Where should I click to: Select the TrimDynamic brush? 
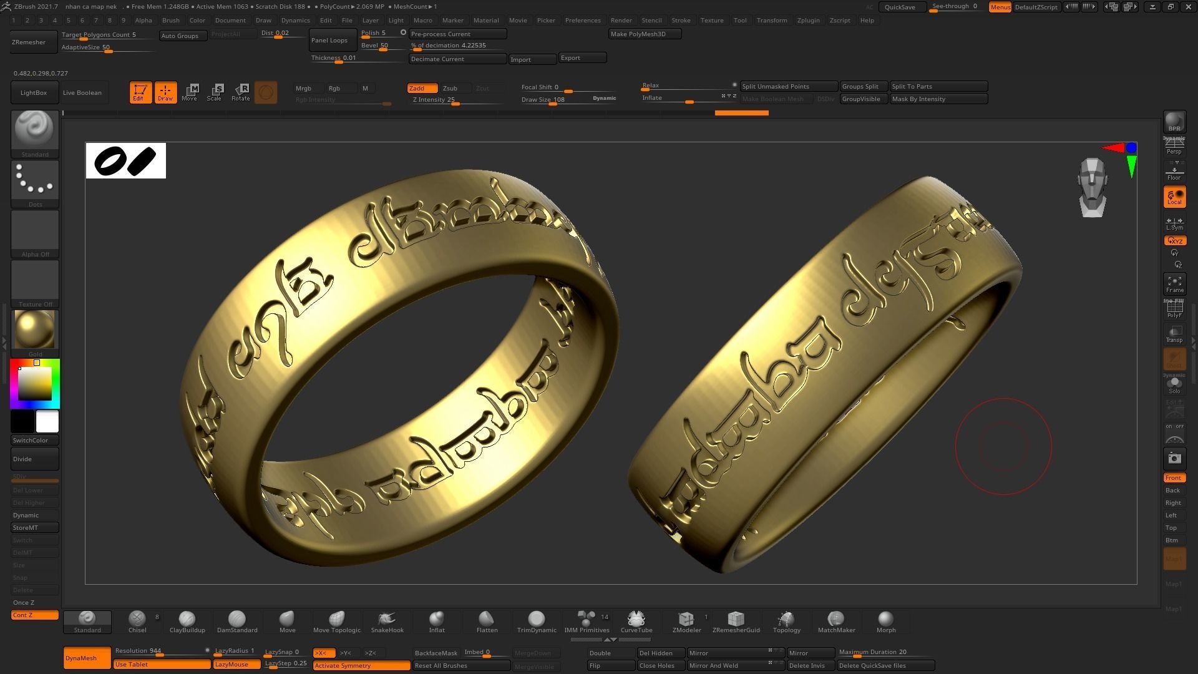(537, 622)
